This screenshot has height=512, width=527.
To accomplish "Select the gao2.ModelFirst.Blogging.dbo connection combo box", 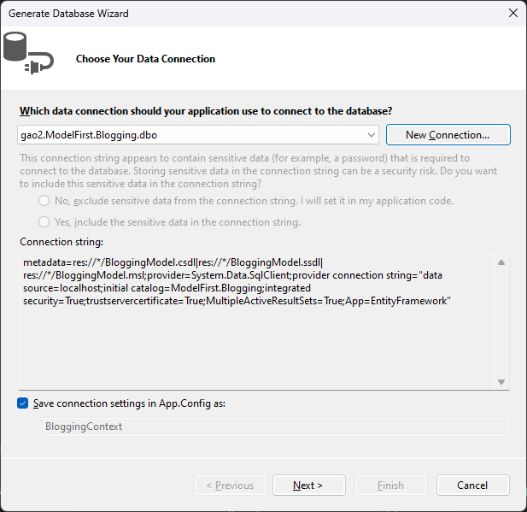I will pos(188,135).
